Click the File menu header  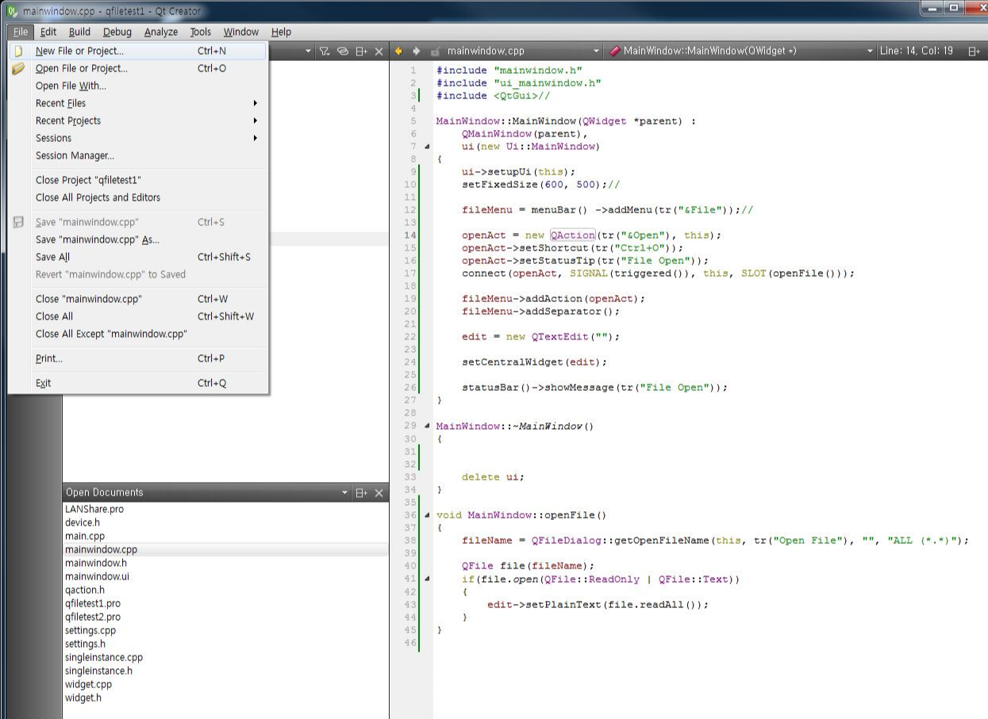coord(20,32)
